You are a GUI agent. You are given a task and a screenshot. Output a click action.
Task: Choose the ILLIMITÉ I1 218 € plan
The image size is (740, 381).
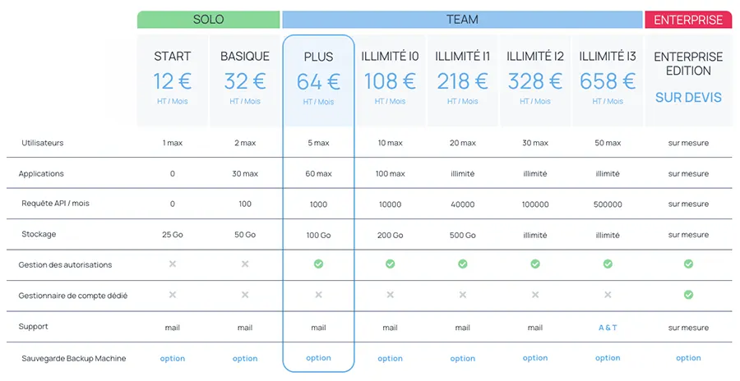click(463, 80)
